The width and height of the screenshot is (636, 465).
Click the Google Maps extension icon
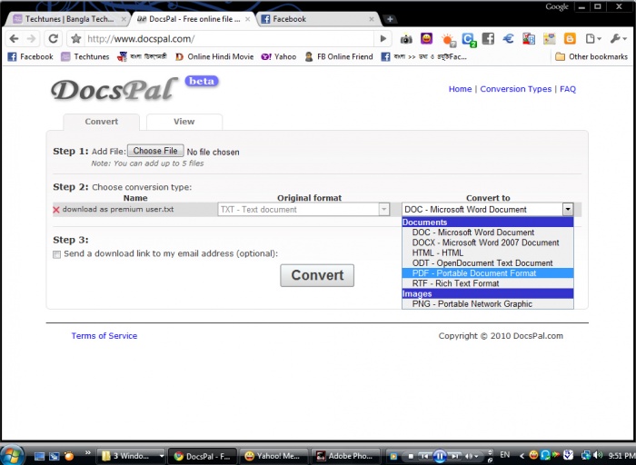[x=549, y=38]
